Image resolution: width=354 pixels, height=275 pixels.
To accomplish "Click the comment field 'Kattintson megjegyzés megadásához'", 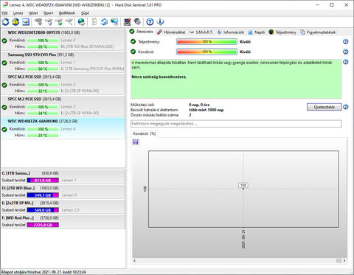I will pyautogui.click(x=236, y=124).
